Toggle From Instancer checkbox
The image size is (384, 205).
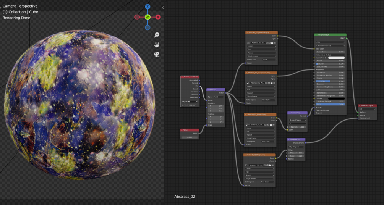[183, 105]
